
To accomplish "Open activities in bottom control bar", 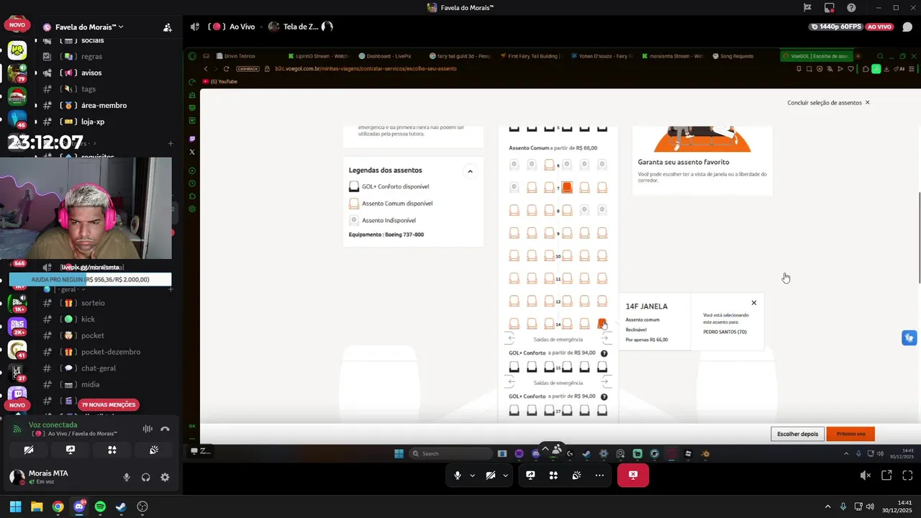I will (553, 476).
